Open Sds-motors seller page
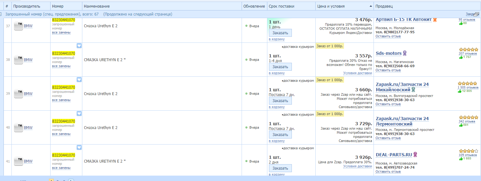Viewport: 481px width, 181px height. click(388, 53)
